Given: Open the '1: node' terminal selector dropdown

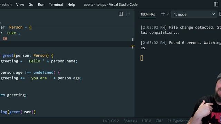Looking at the screenshot, I should pyautogui.click(x=194, y=14).
